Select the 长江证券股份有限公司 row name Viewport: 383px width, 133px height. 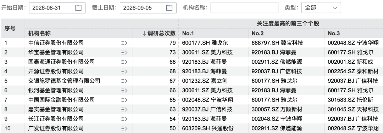tap(56, 119)
